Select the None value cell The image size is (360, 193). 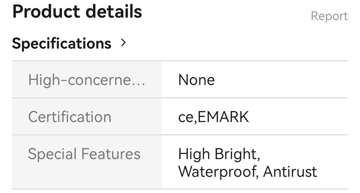pyautogui.click(x=196, y=80)
